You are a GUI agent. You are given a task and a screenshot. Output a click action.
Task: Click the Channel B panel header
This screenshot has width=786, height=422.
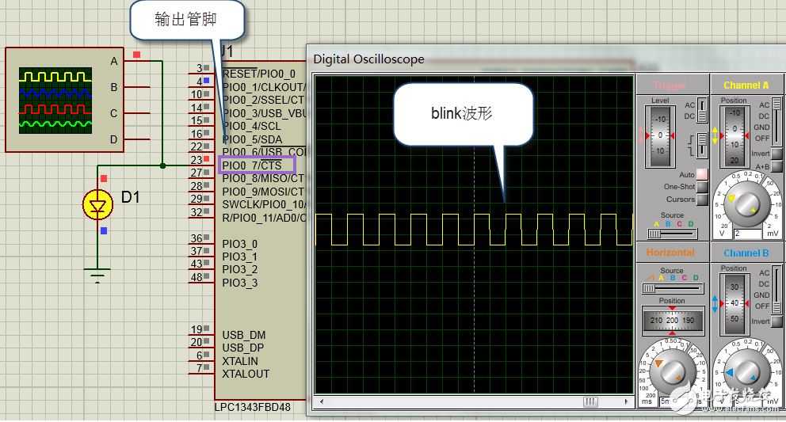[x=746, y=253]
